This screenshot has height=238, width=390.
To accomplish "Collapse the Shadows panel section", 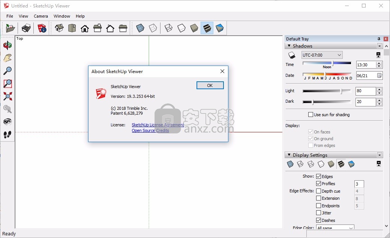I will 289,46.
